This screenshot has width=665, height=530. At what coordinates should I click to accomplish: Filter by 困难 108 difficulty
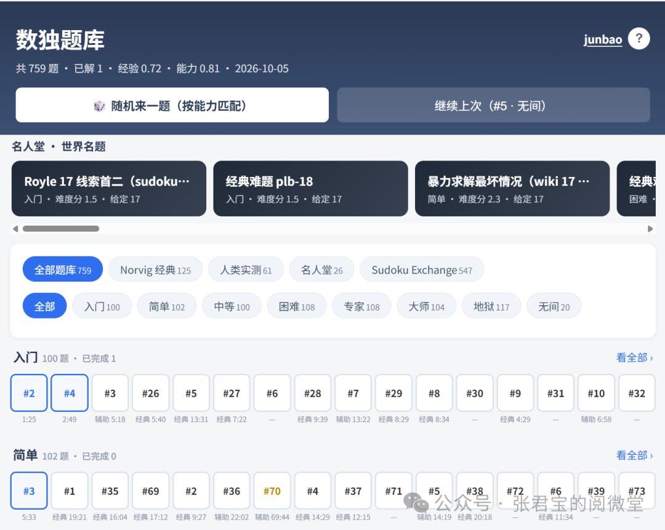click(x=297, y=306)
